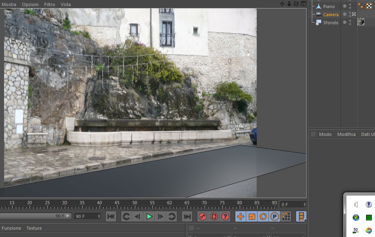This screenshot has height=237, width=375.
Task: Open the Filtro viewport menu
Action: pos(49,4)
